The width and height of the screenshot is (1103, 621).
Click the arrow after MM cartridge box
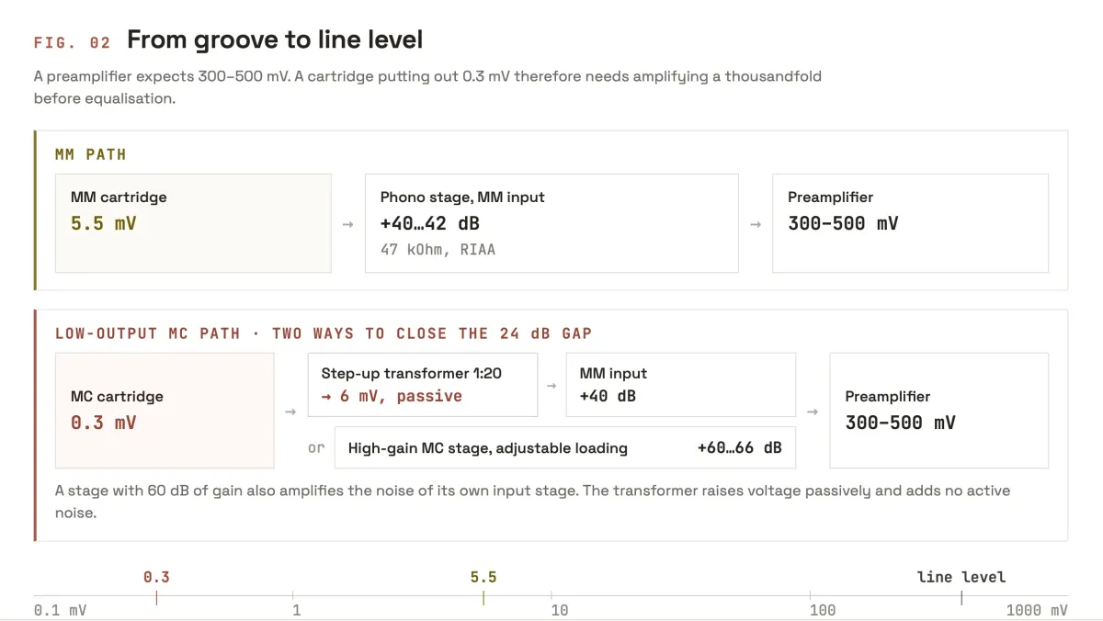[347, 224]
